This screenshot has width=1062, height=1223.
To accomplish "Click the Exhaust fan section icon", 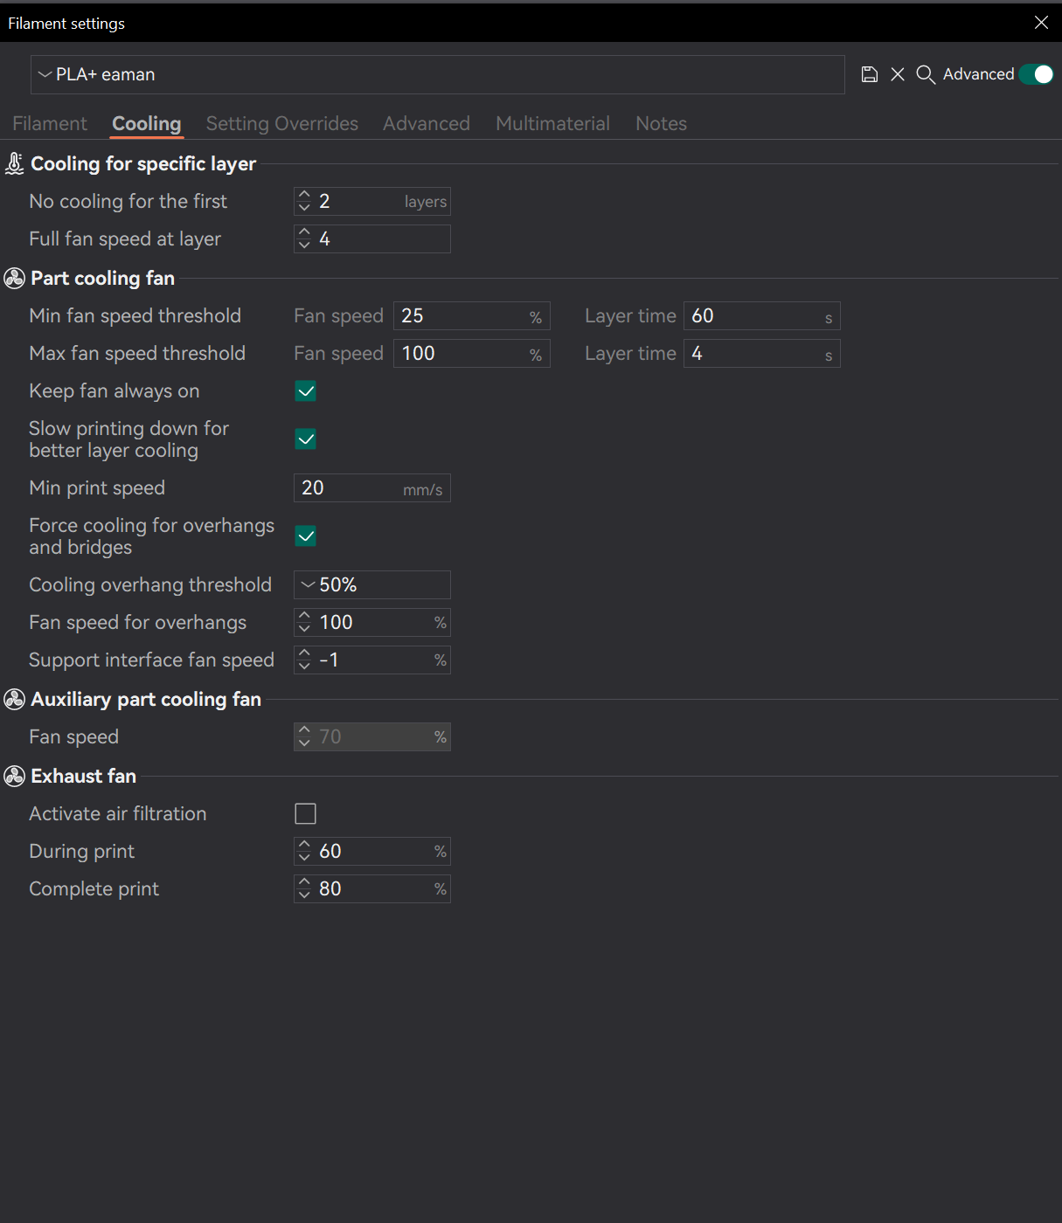I will click(x=15, y=776).
